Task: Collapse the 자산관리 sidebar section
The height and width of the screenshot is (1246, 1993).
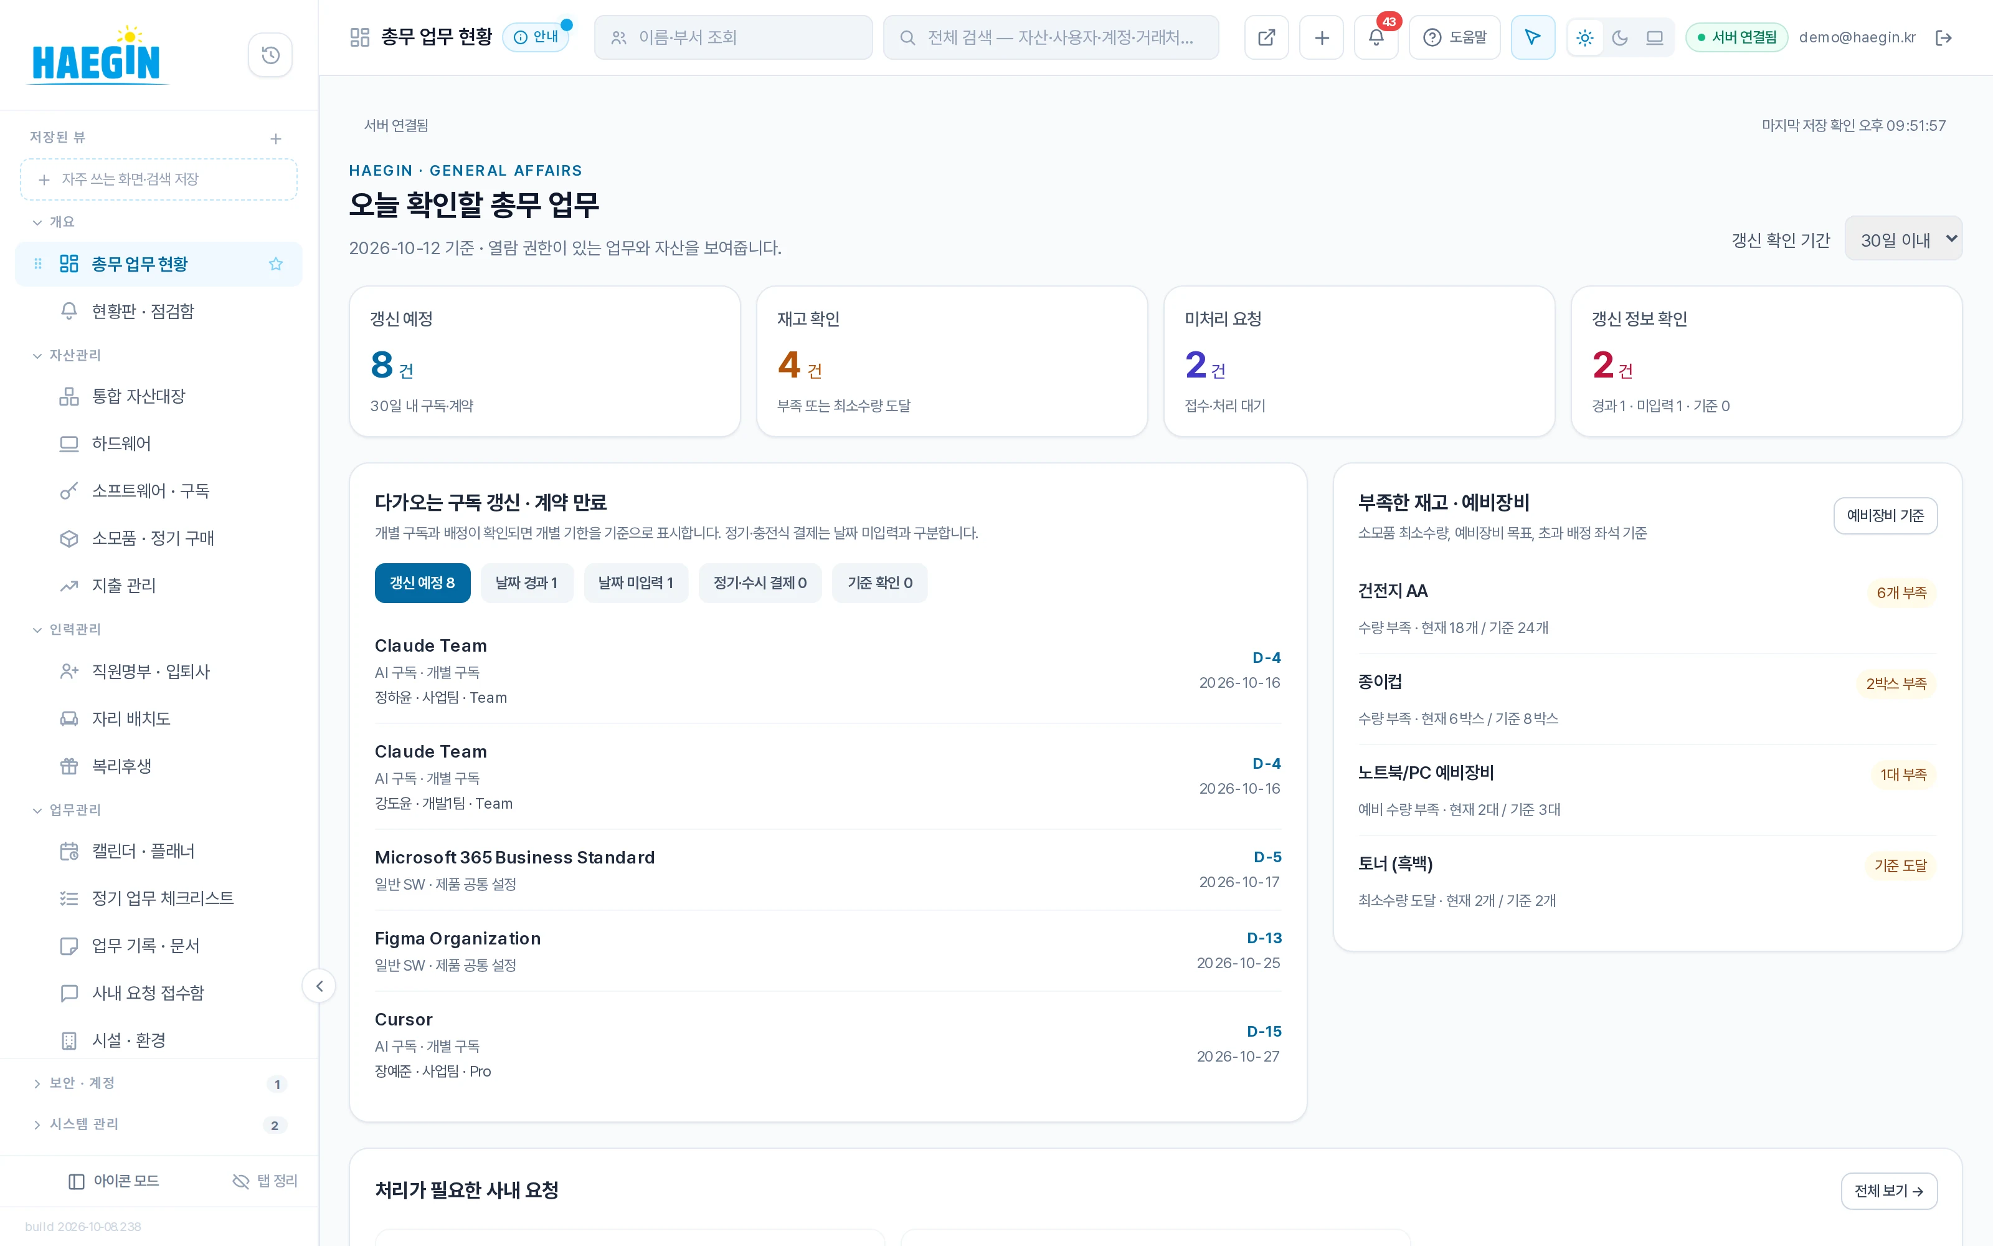Action: pos(66,355)
